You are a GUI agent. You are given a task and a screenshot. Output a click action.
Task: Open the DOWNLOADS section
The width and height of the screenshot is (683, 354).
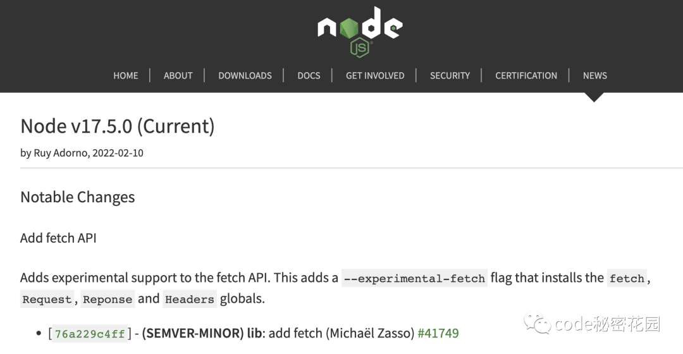[x=245, y=75]
